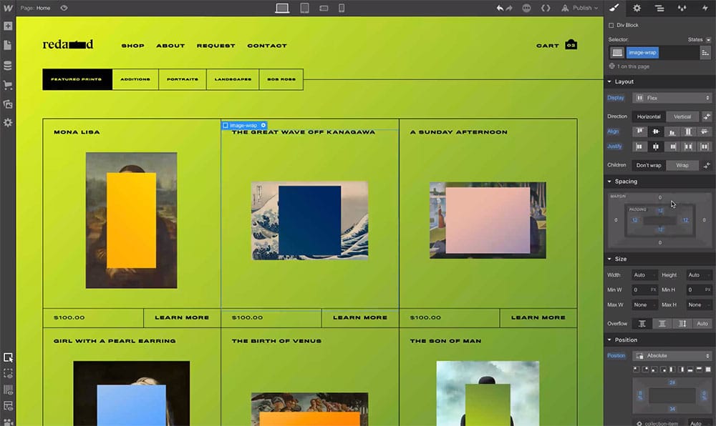The width and height of the screenshot is (716, 426).
Task: Toggle the grid overlay visibility icon
Action: [x=8, y=390]
